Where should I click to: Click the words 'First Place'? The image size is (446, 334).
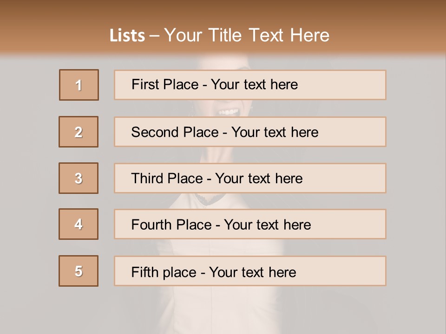tap(165, 84)
